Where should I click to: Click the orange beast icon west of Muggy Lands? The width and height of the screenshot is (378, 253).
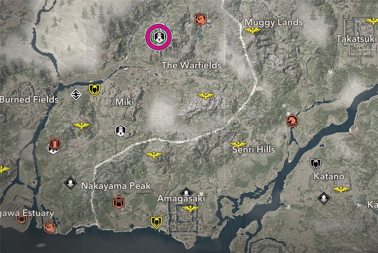point(200,19)
